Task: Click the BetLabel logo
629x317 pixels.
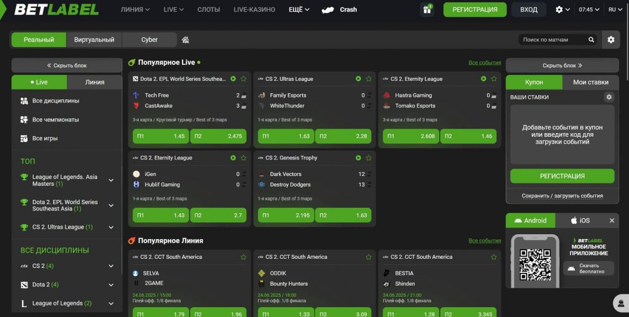Action: click(x=56, y=10)
